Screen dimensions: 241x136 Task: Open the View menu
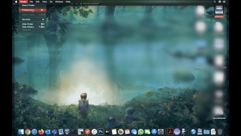tap(44, 2)
